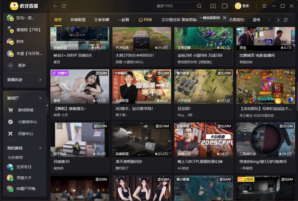Click the Huya Live logo
Screen dimensions: 298x201
click(x=24, y=6)
